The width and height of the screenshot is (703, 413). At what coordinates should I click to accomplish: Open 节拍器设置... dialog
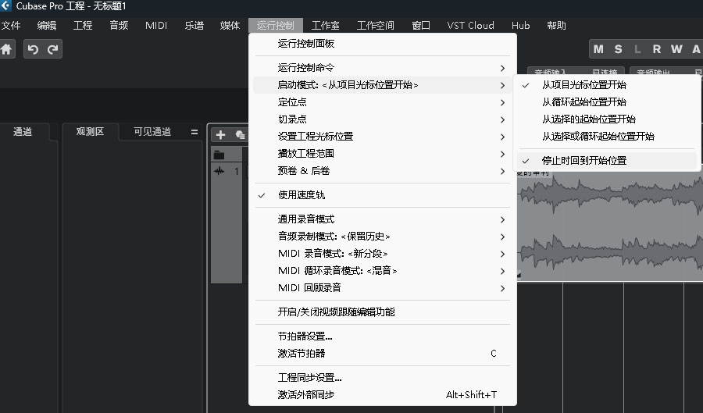383,336
